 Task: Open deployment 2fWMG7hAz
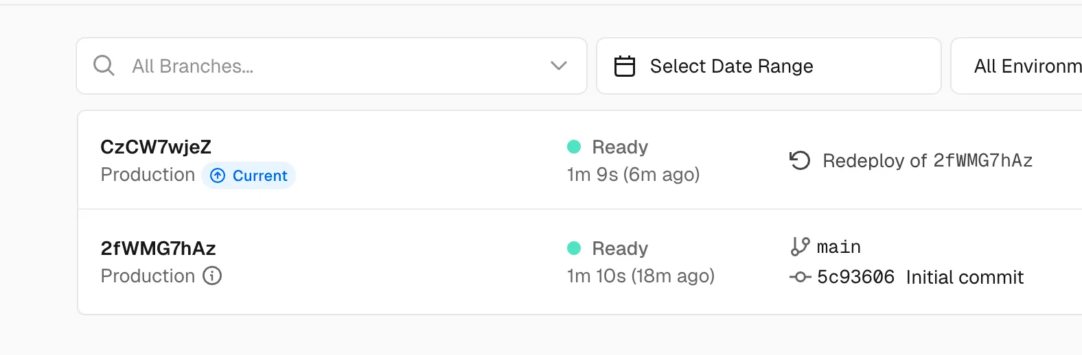(158, 248)
